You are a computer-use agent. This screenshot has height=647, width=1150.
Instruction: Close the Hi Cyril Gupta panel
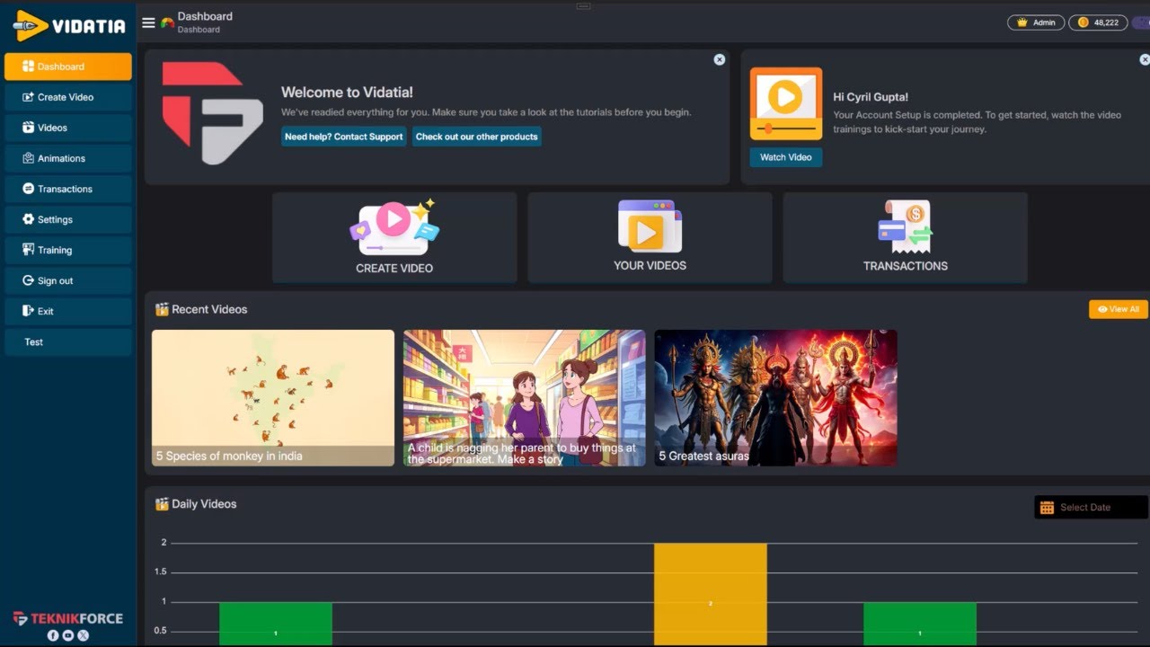[x=1145, y=59]
